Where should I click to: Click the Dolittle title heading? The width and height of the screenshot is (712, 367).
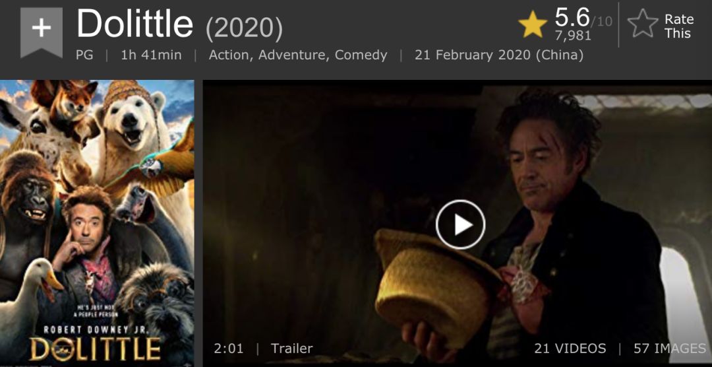click(135, 24)
